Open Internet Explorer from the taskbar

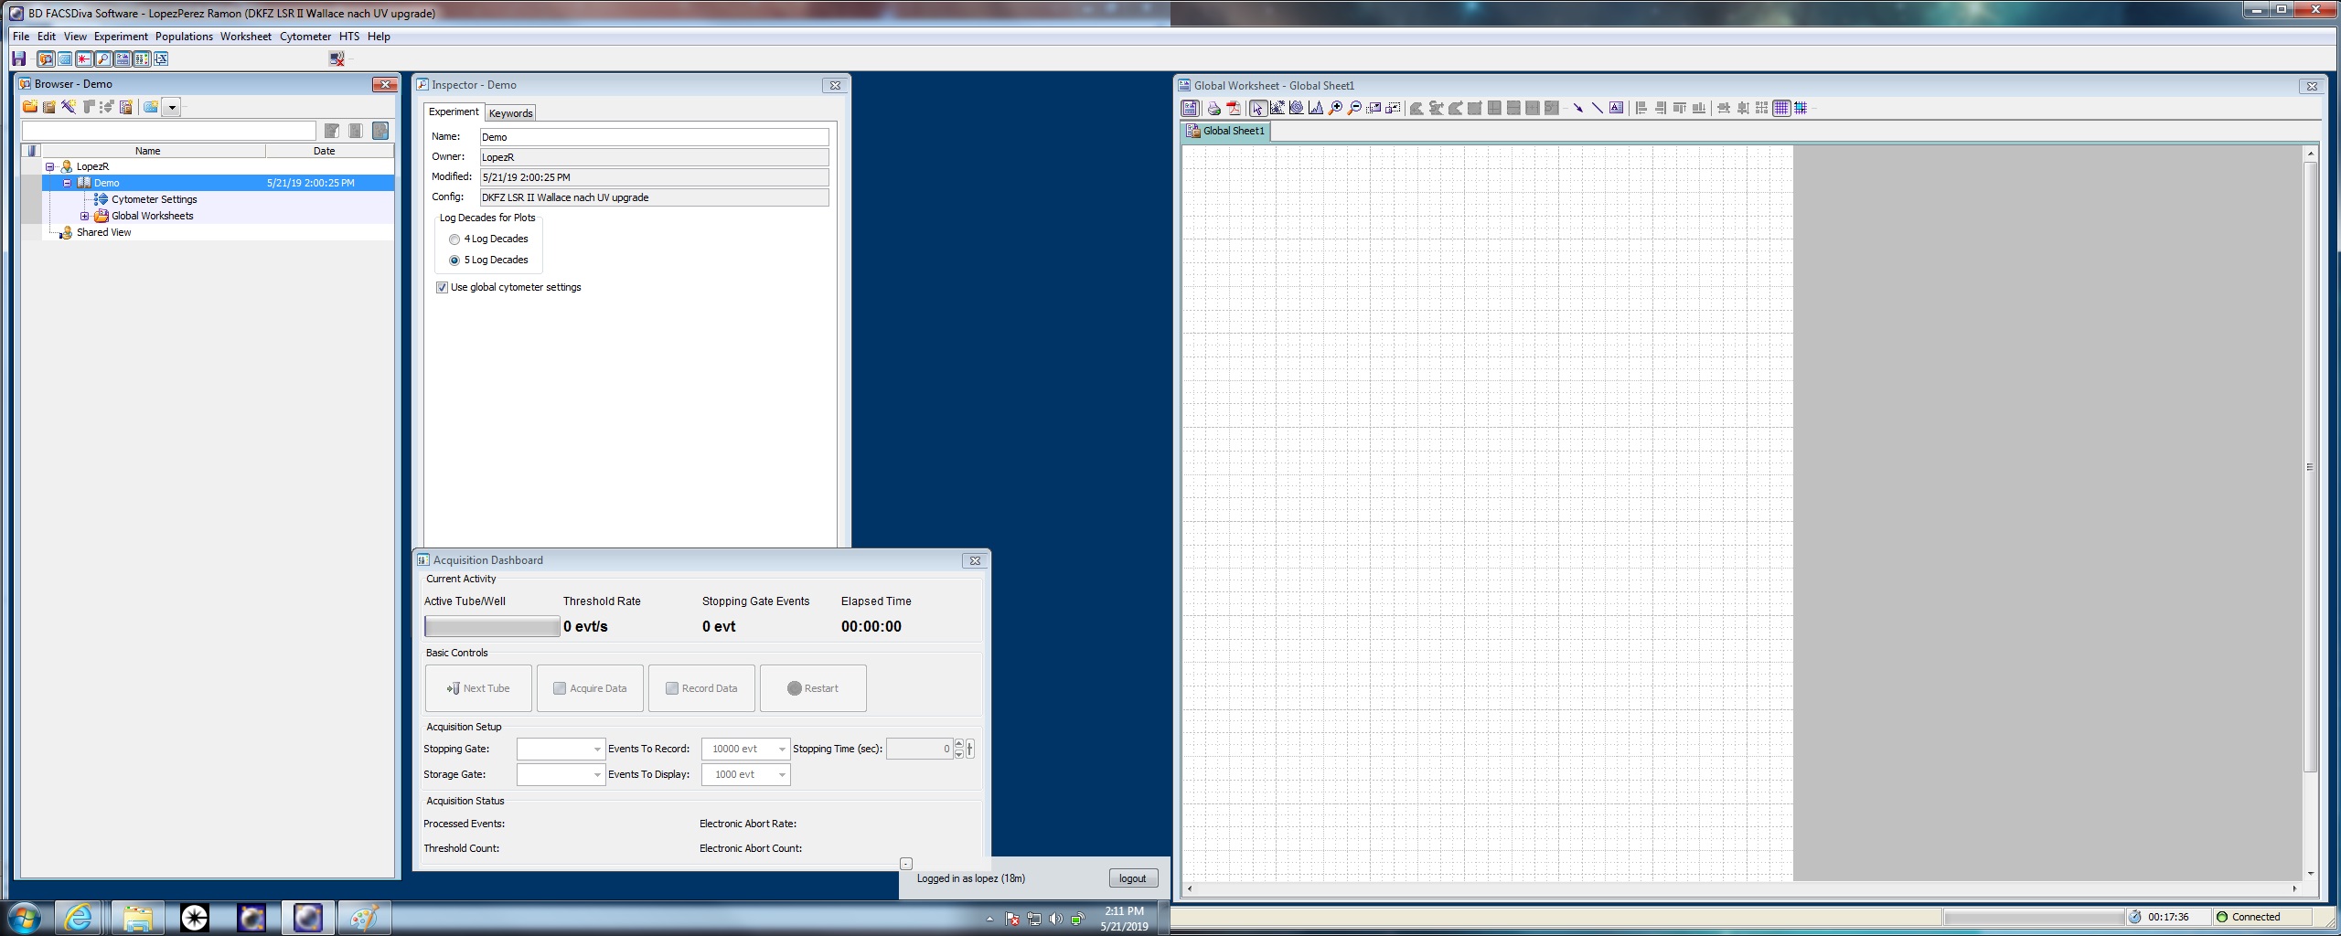(79, 918)
